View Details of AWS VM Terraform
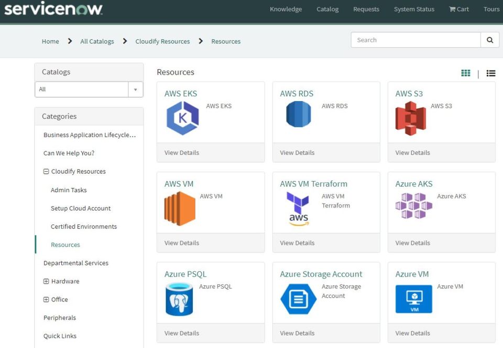This screenshot has height=348, width=503. click(298, 243)
